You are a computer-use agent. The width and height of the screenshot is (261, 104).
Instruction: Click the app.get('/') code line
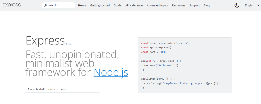(161, 61)
